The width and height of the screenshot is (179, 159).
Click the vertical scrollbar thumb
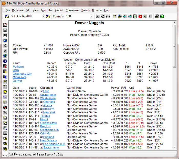point(174,46)
